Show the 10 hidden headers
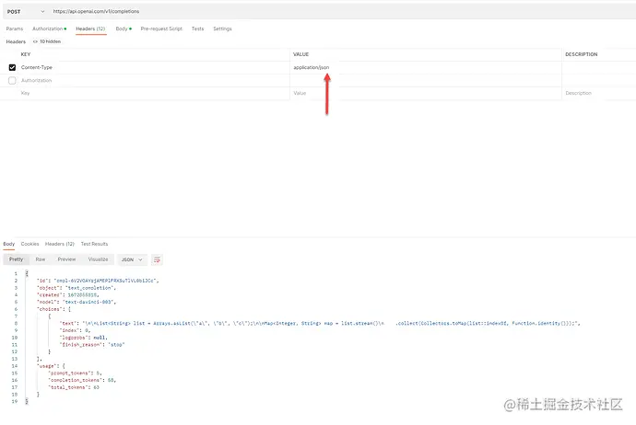636x425 pixels. click(47, 41)
